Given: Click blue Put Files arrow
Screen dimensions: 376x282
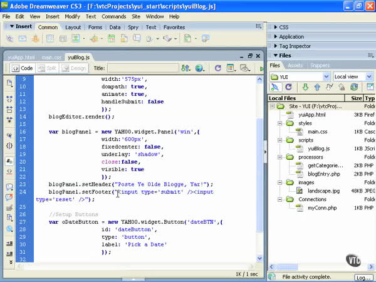Looking at the screenshot, I should pyautogui.click(x=317, y=87).
